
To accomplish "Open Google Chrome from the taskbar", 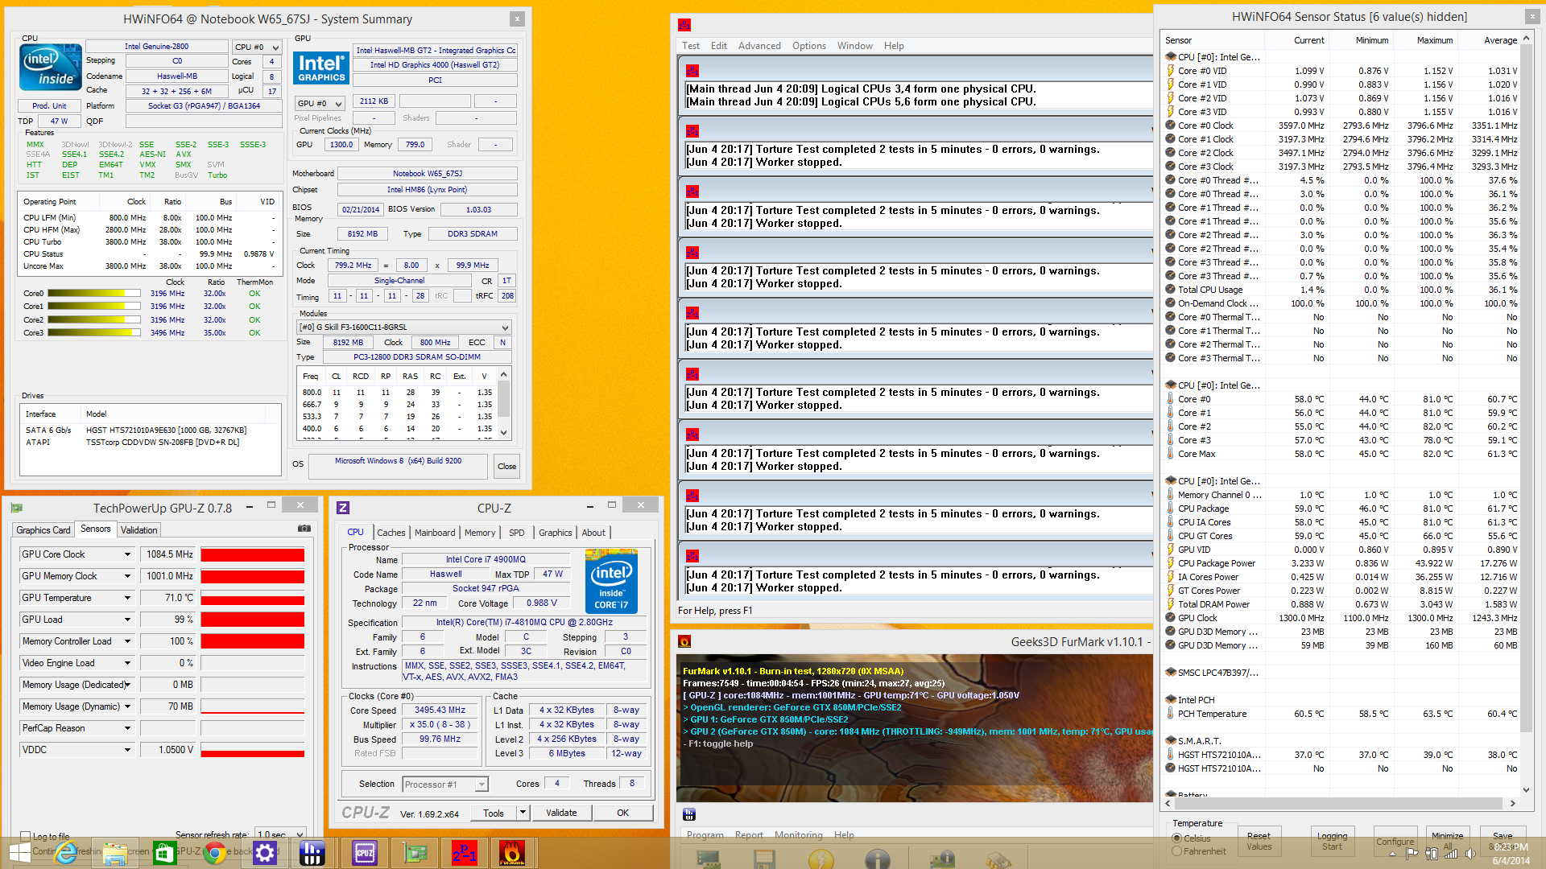I will pyautogui.click(x=215, y=852).
